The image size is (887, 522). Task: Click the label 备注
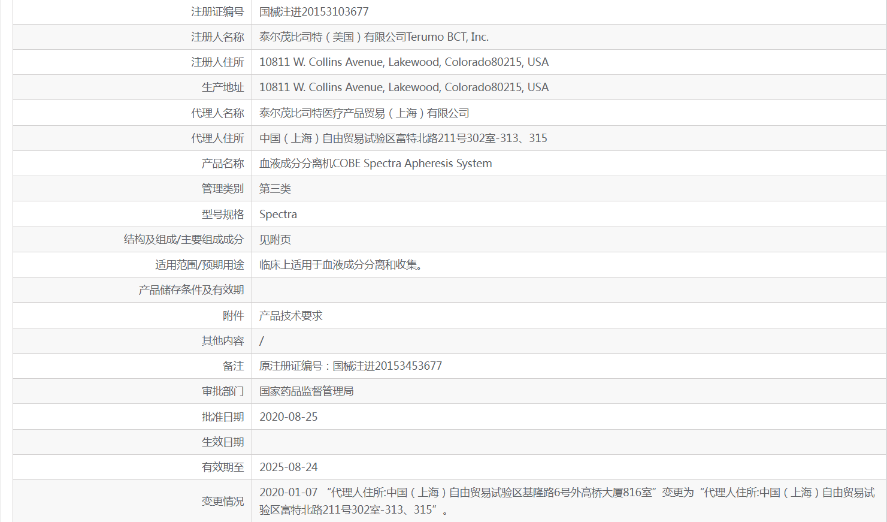point(234,366)
